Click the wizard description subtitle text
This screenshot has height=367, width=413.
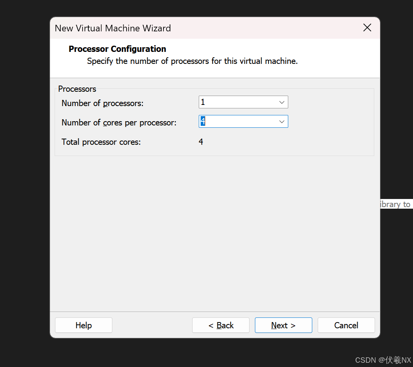point(192,61)
